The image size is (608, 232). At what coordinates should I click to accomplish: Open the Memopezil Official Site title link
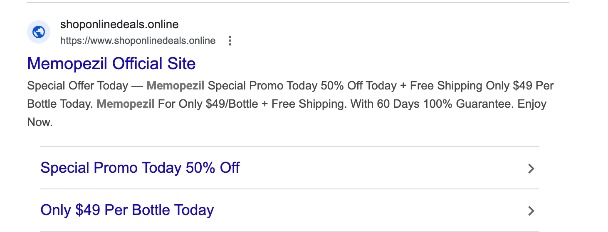pyautogui.click(x=111, y=64)
